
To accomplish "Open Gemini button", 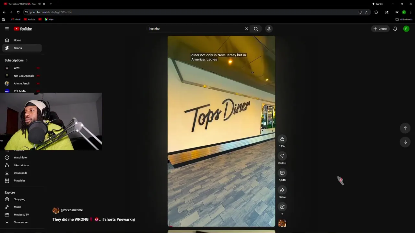I will coord(377,4).
